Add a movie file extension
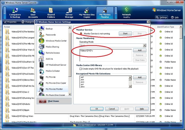 tap(140, 78)
